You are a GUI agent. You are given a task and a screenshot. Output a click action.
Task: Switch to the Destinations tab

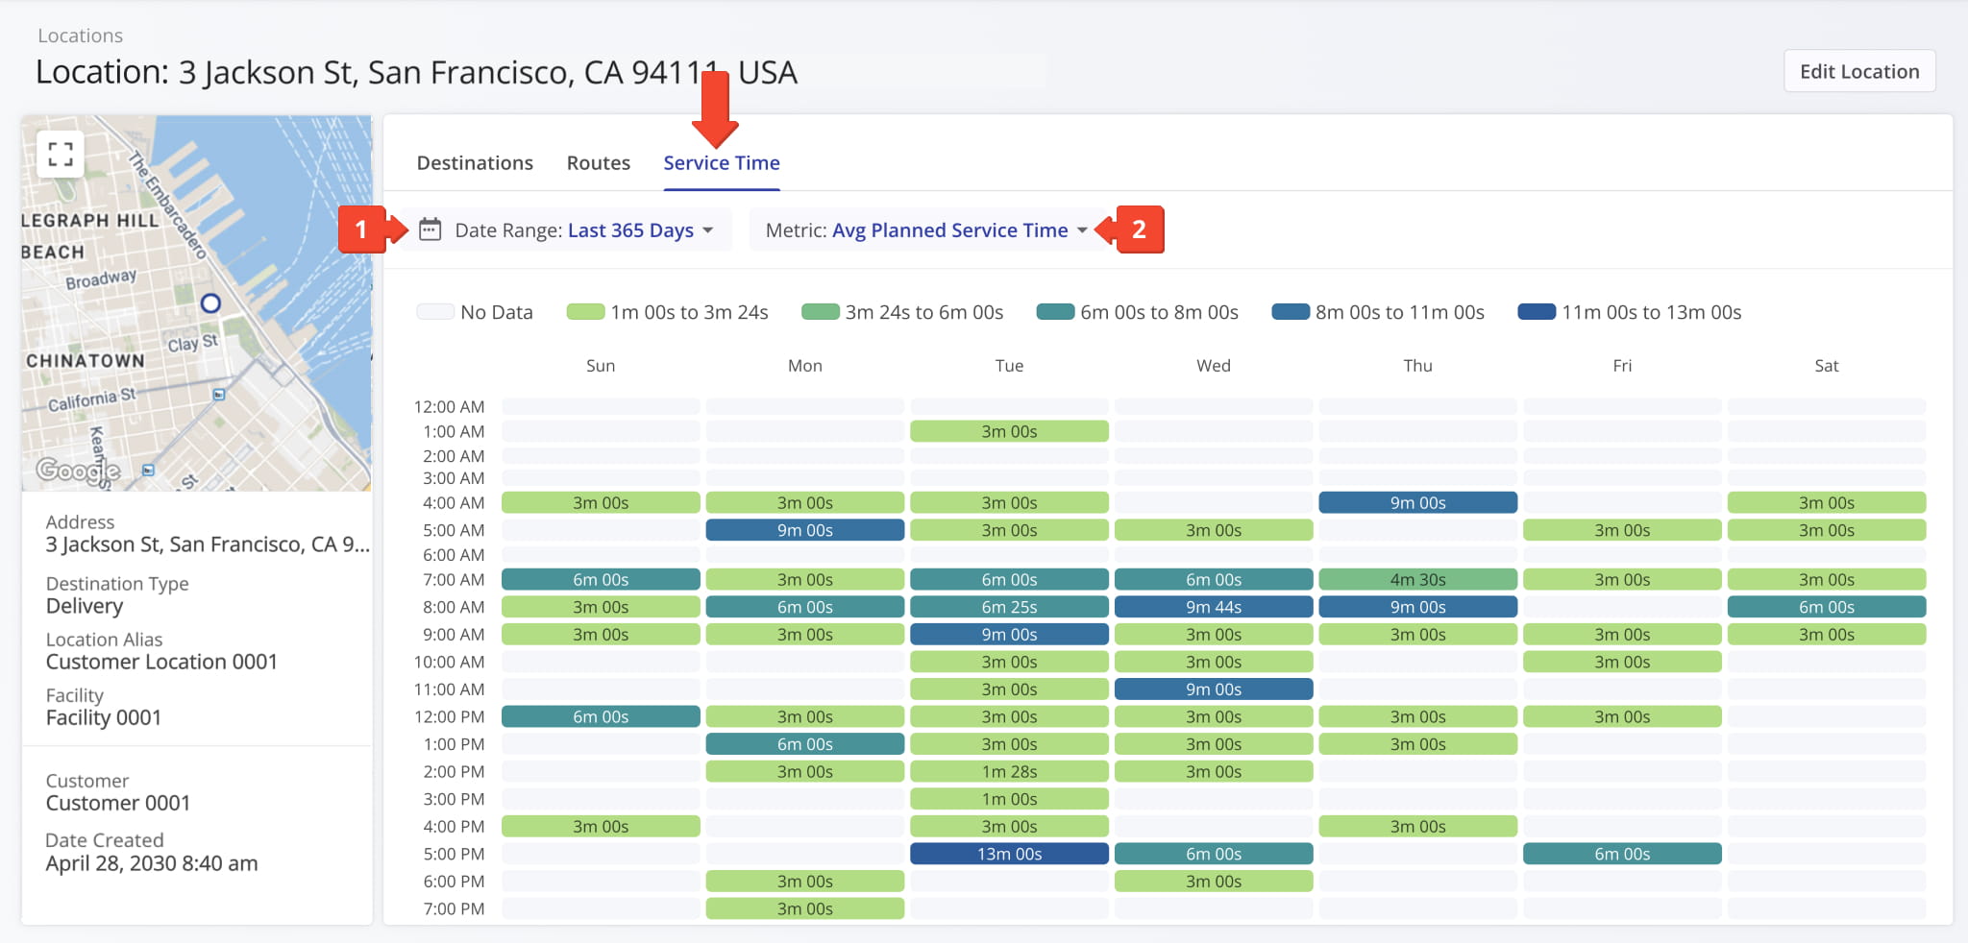click(x=475, y=162)
